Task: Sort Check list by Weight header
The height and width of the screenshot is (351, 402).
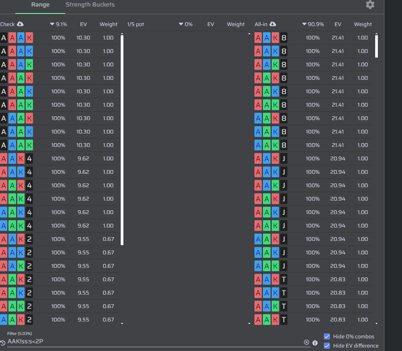Action: pyautogui.click(x=108, y=24)
